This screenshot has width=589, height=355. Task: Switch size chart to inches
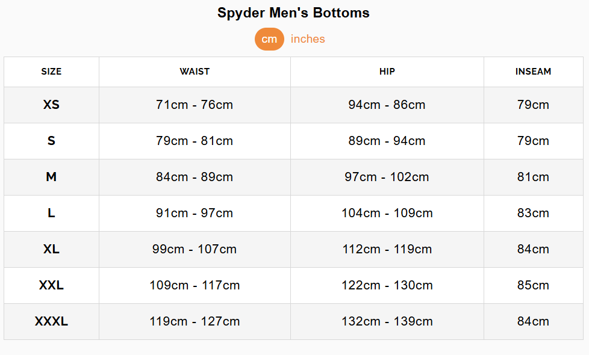click(308, 39)
